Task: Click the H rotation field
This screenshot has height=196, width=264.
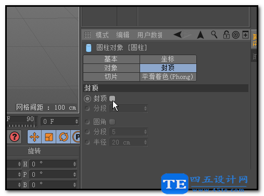Action: coord(53,164)
